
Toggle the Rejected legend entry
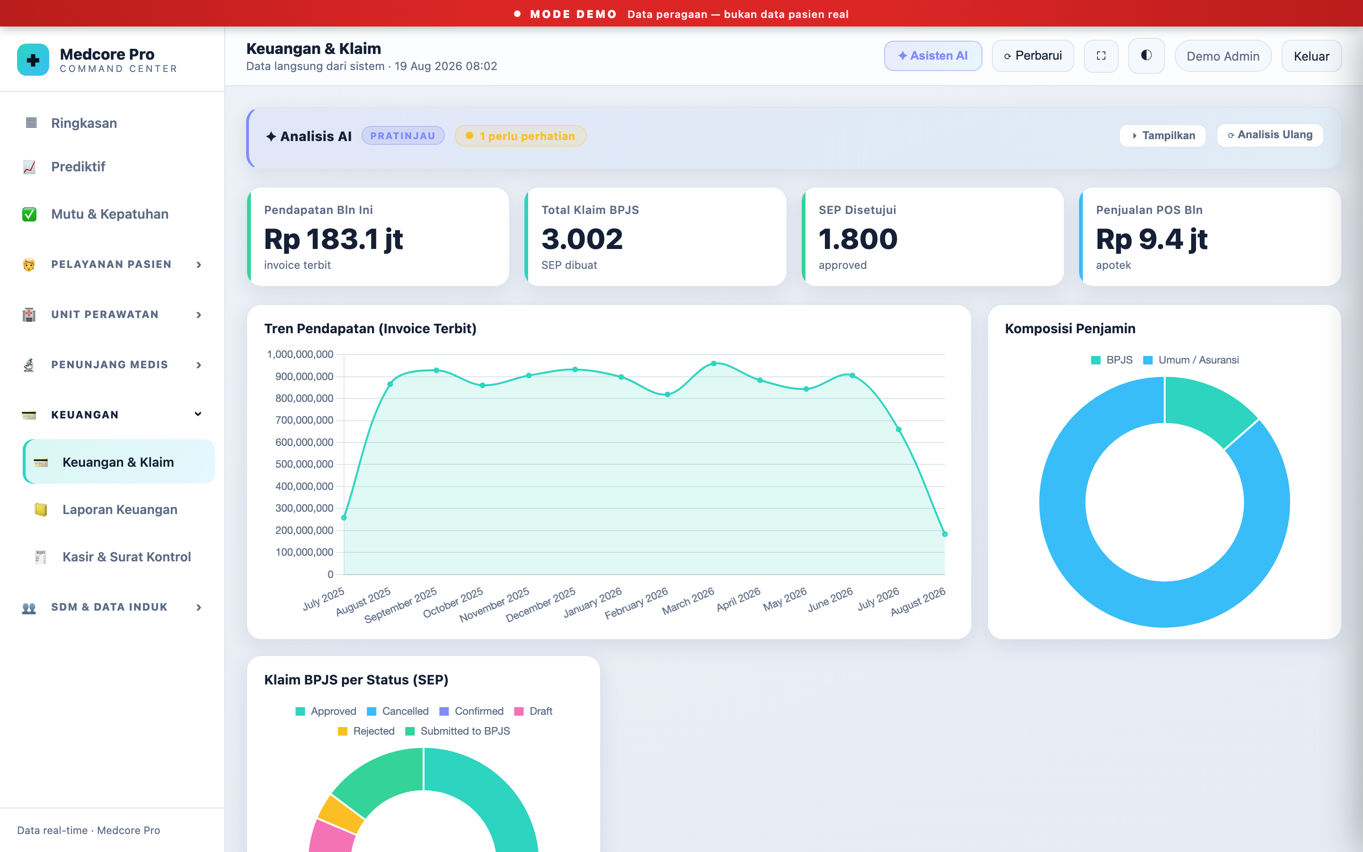click(x=366, y=731)
